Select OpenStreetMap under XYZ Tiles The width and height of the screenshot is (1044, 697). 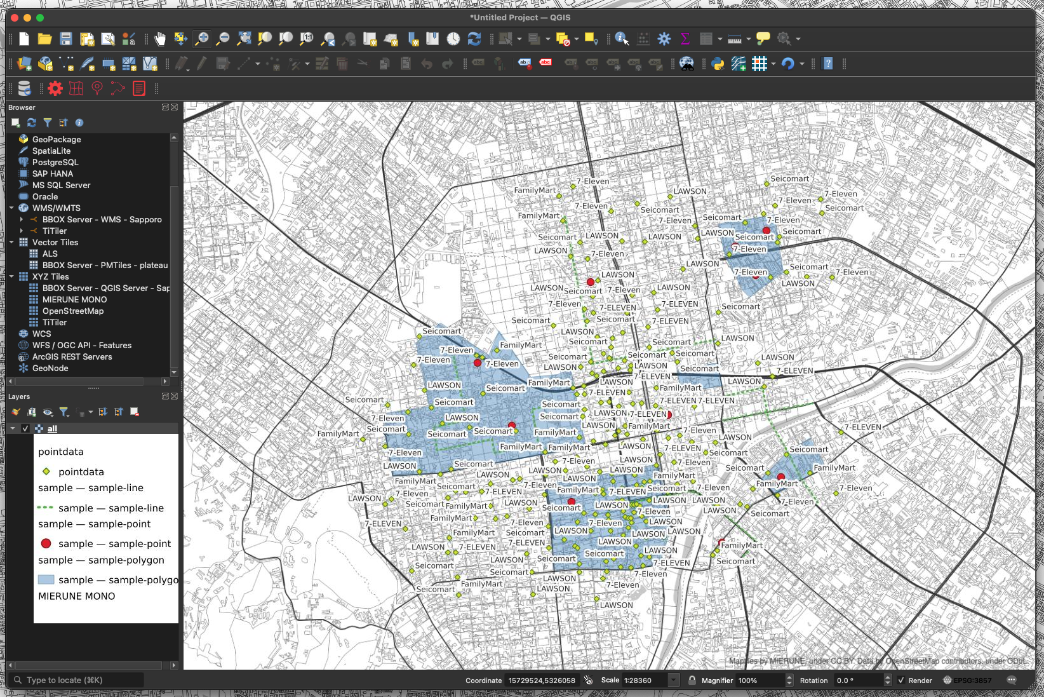(72, 311)
